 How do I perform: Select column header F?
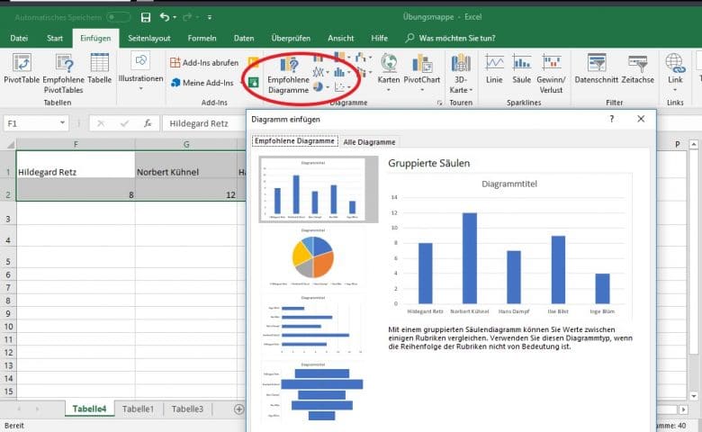(x=76, y=144)
